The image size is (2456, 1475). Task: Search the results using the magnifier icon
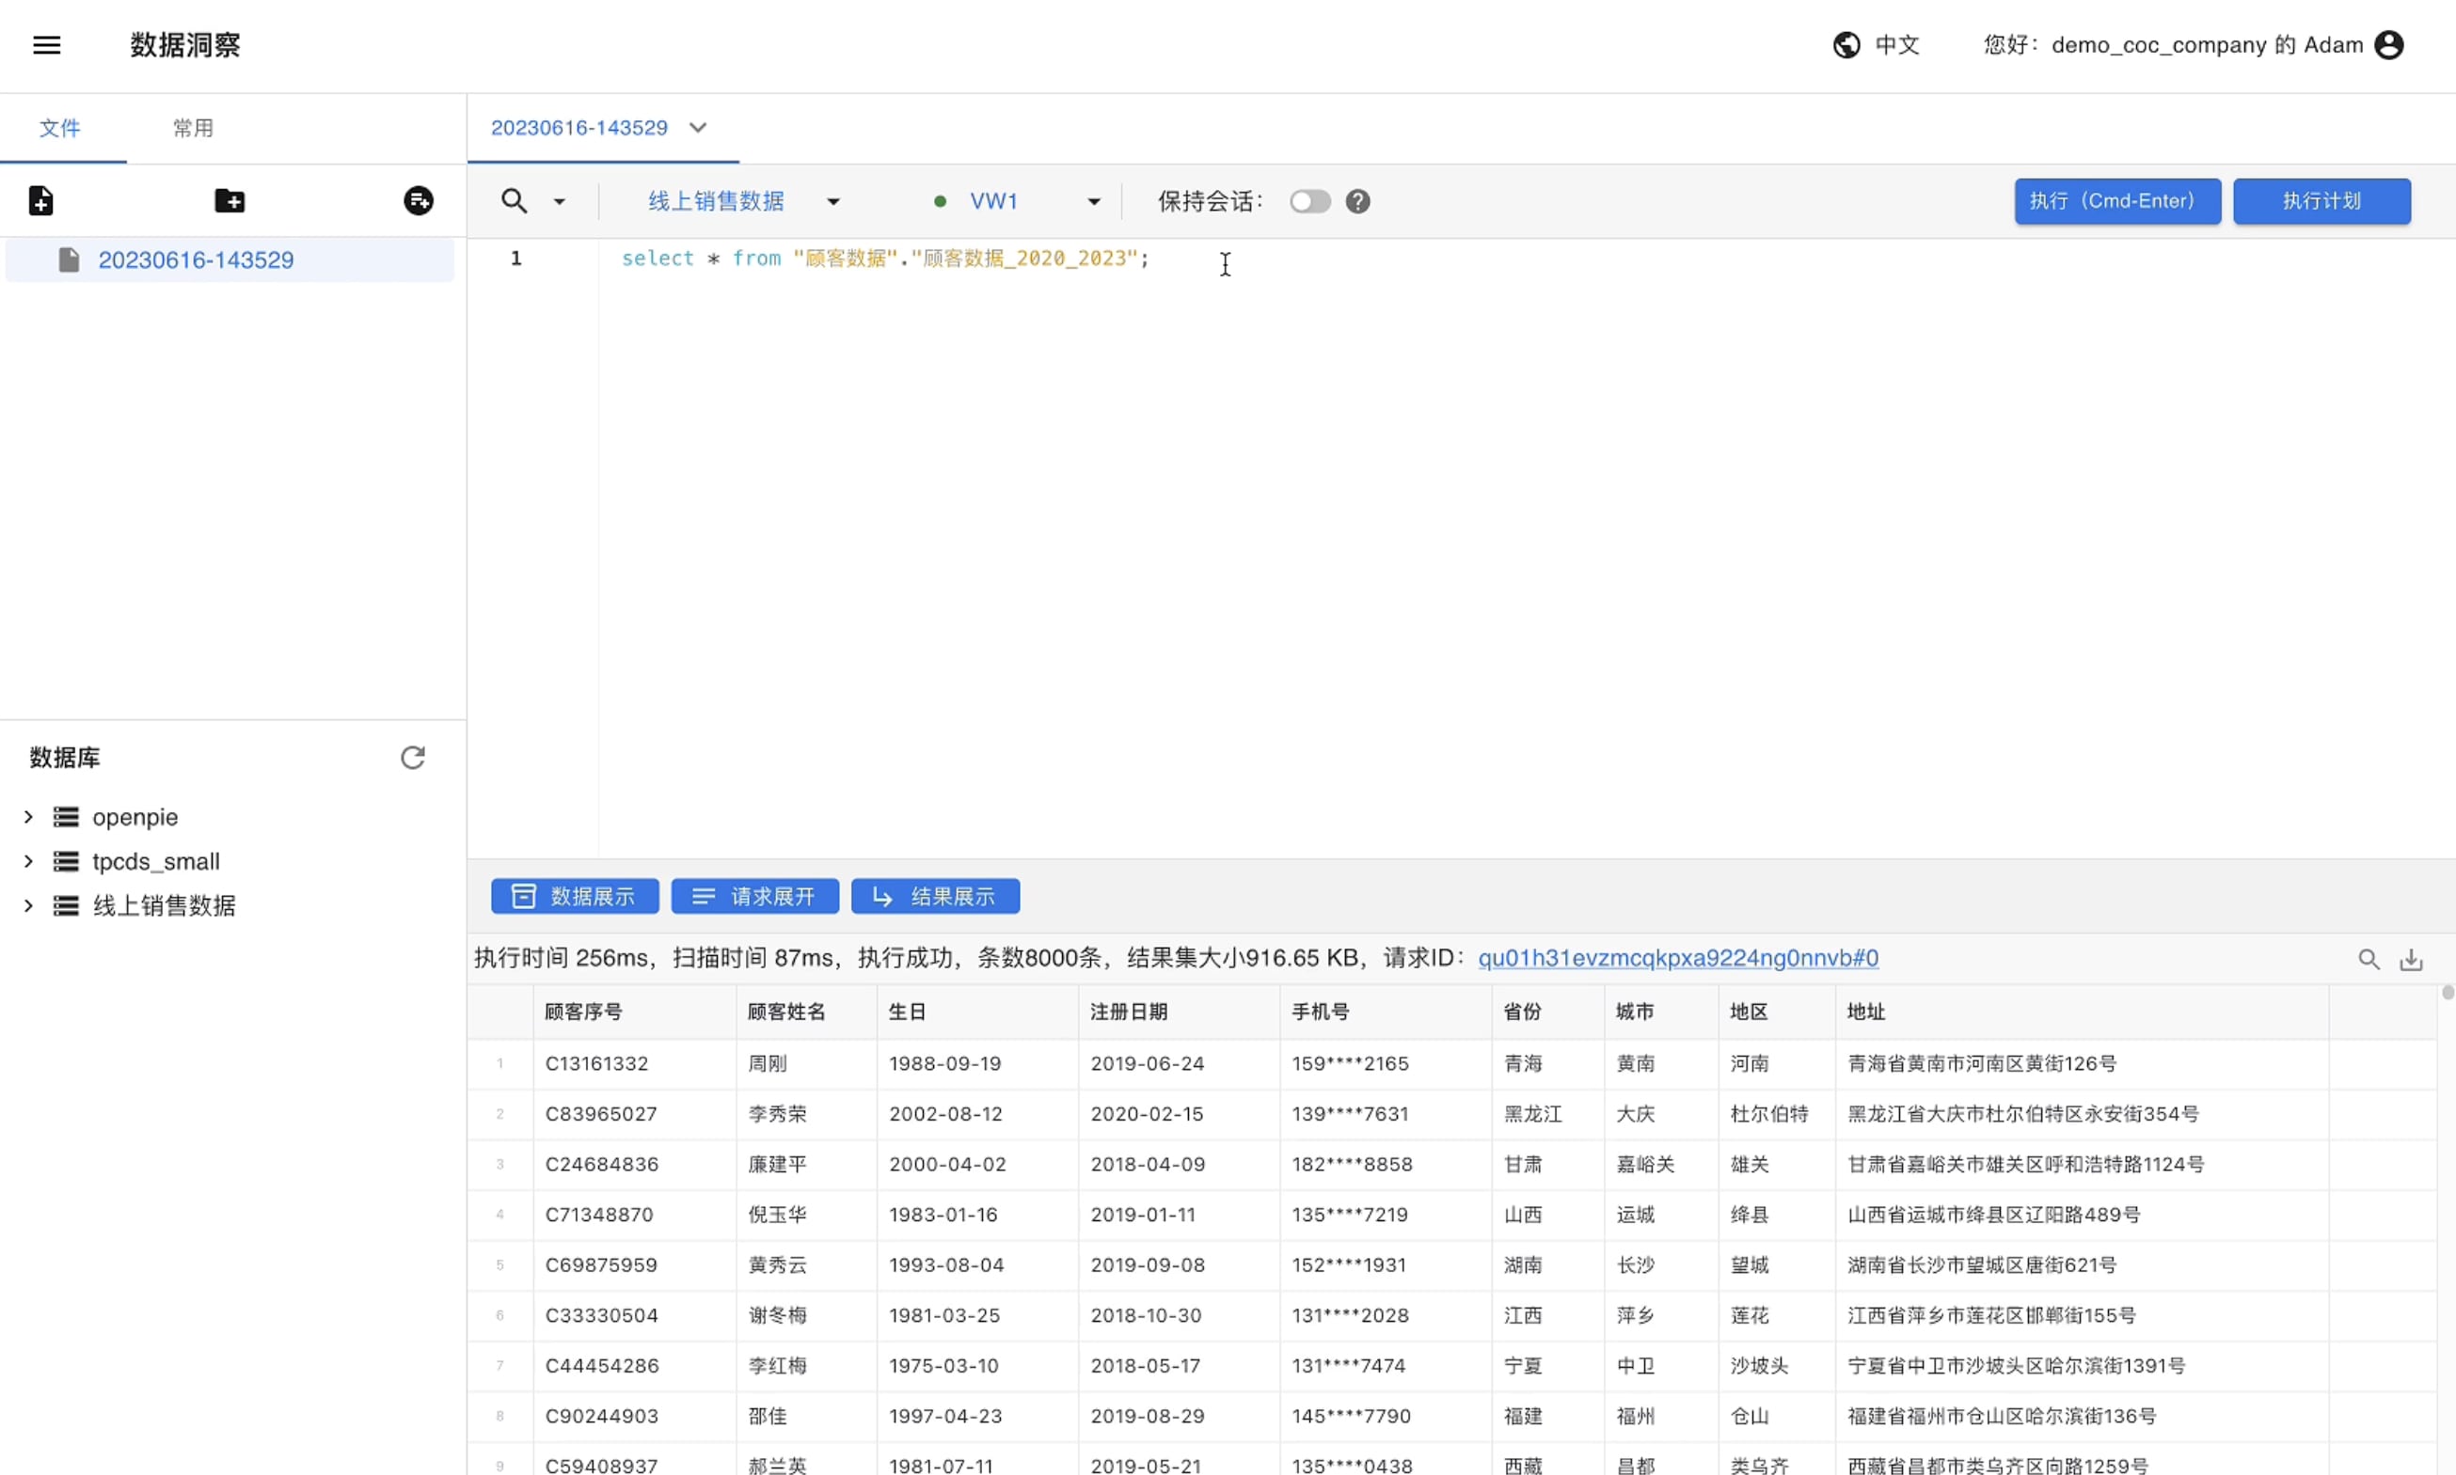pos(2369,959)
